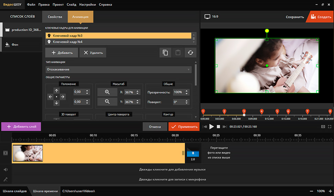Select slide thumbnail on timeline
The height and width of the screenshot is (196, 334).
tap(28, 153)
